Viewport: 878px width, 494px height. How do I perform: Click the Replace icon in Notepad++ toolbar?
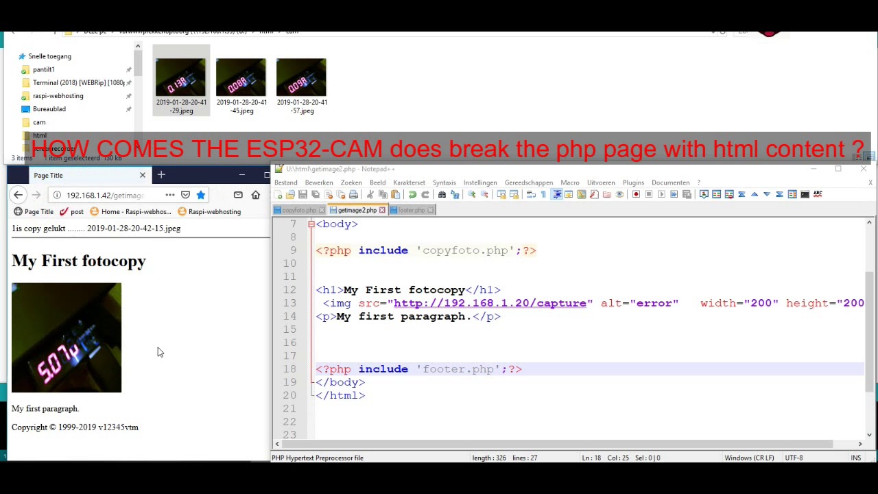(x=455, y=195)
